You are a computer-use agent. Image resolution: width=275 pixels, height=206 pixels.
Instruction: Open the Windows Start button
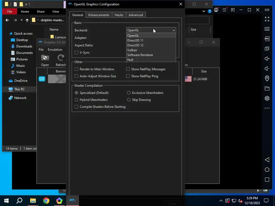pyautogui.click(x=6, y=201)
